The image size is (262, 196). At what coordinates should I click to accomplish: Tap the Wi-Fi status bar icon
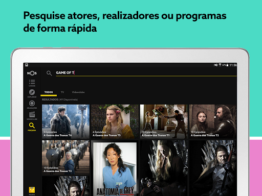[x=220, y=65]
